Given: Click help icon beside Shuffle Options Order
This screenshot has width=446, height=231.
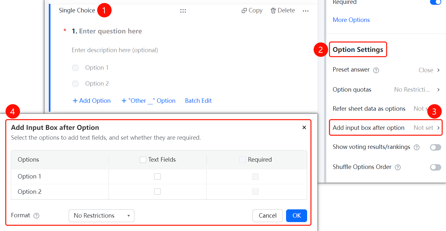Looking at the screenshot, I should 398,167.
